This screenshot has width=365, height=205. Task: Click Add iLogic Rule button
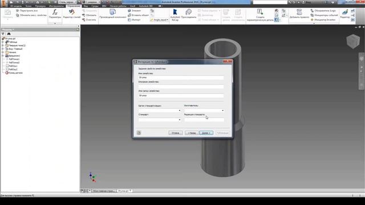click(299, 14)
